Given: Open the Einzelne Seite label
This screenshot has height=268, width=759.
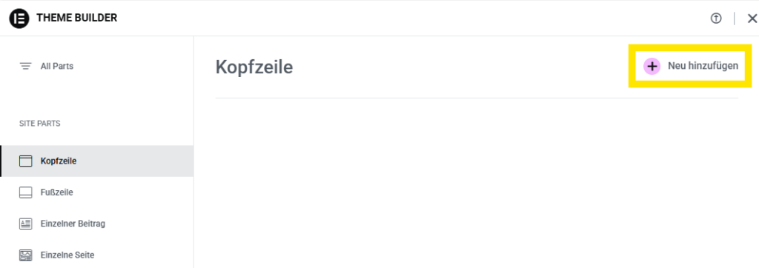Looking at the screenshot, I should click(67, 255).
